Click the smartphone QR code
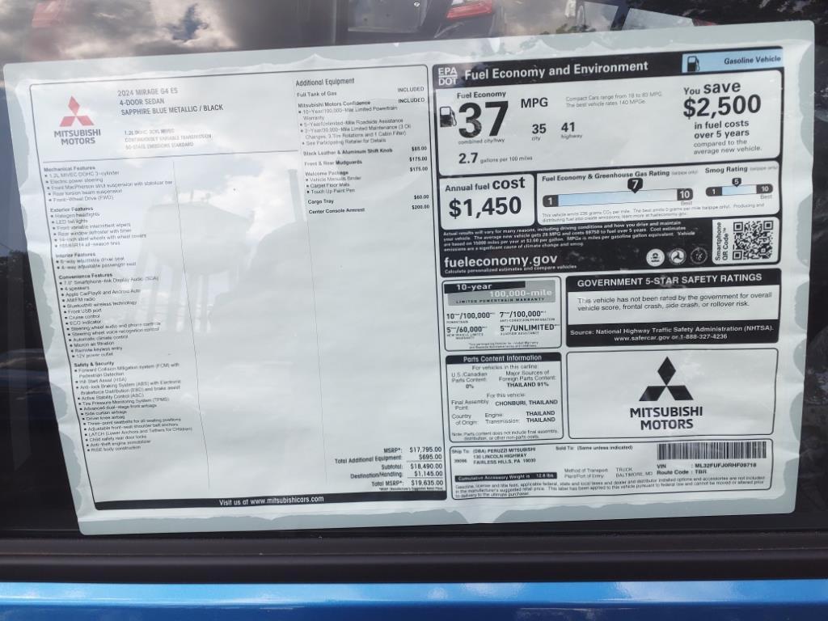The image size is (828, 621). coord(752,240)
